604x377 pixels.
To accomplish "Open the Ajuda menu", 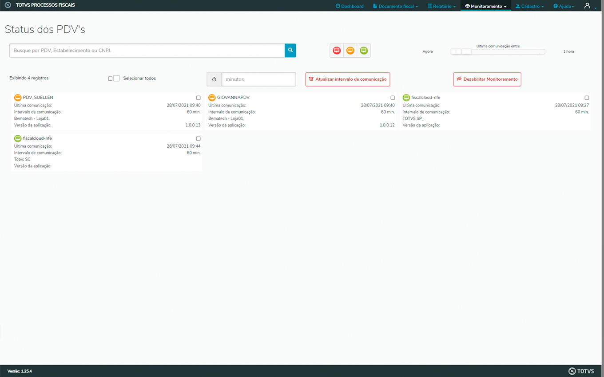I will [x=564, y=6].
